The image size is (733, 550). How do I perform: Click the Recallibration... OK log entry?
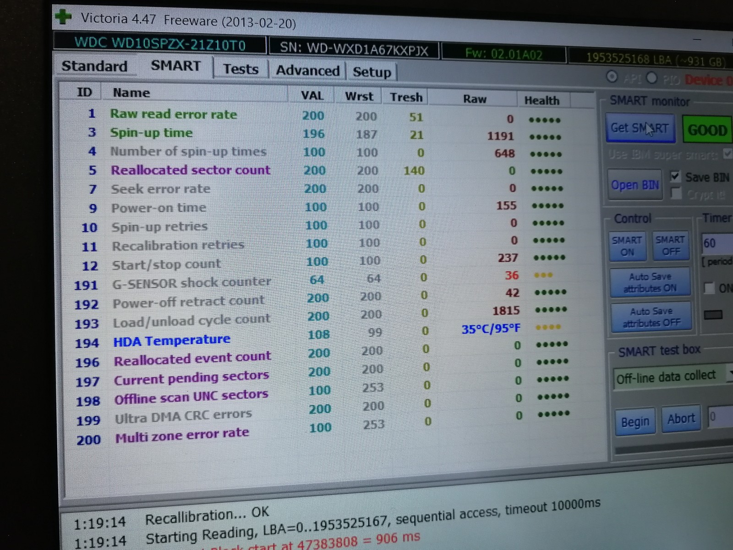207,515
